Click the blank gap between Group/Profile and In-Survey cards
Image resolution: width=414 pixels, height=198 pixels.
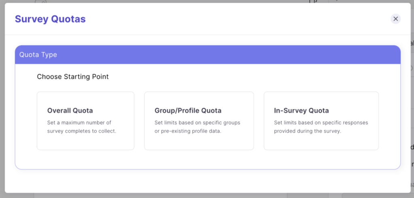(259, 121)
